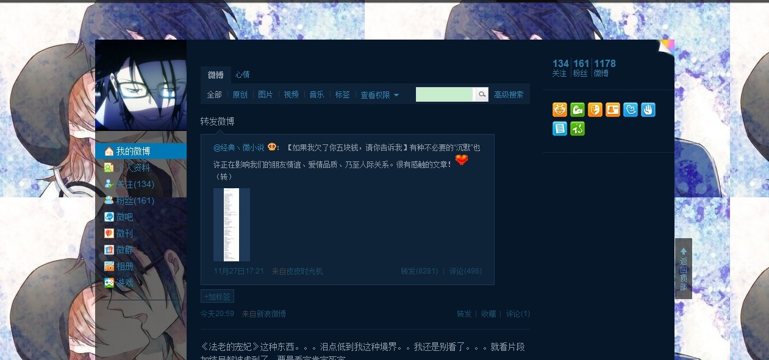Open 高级搜索 advanced search
The width and height of the screenshot is (769, 360).
509,95
